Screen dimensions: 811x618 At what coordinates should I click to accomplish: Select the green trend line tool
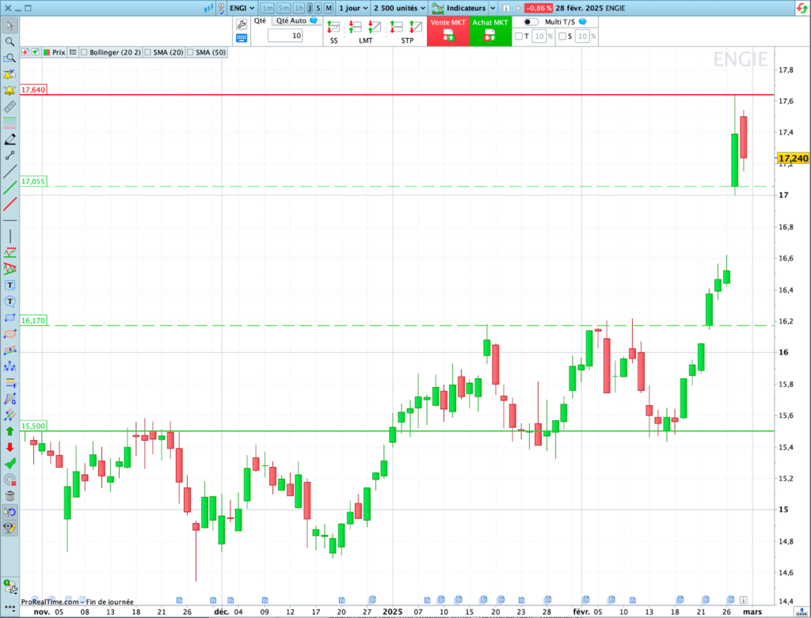(10, 188)
